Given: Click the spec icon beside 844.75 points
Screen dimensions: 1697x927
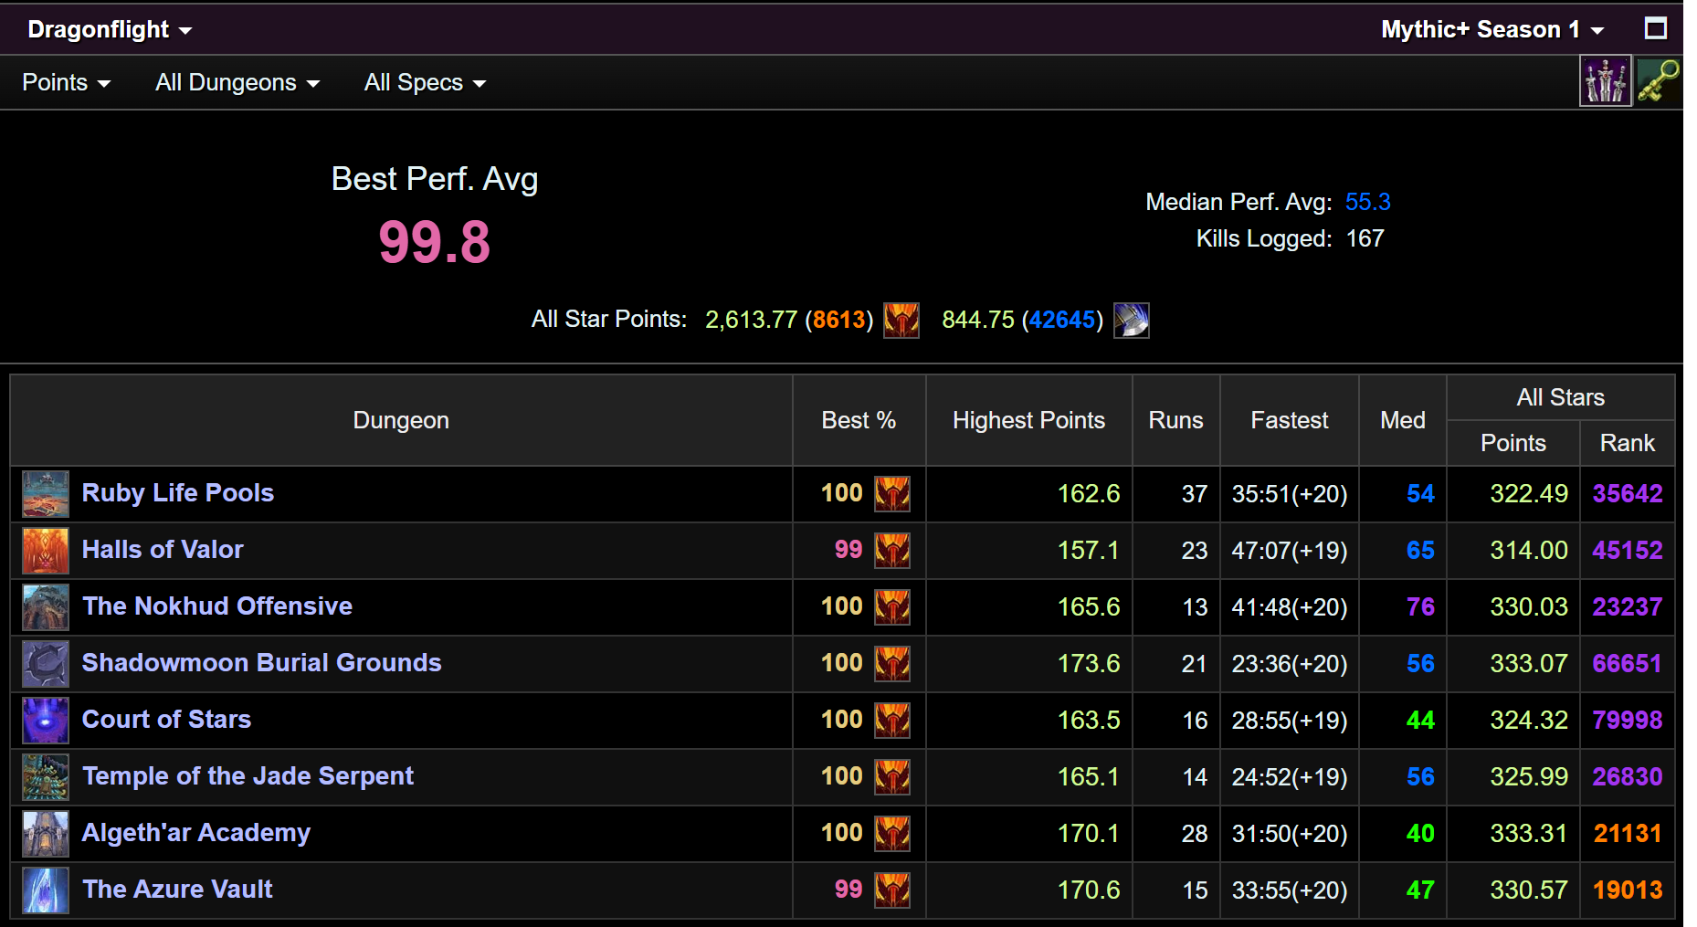Looking at the screenshot, I should coord(1132,321).
